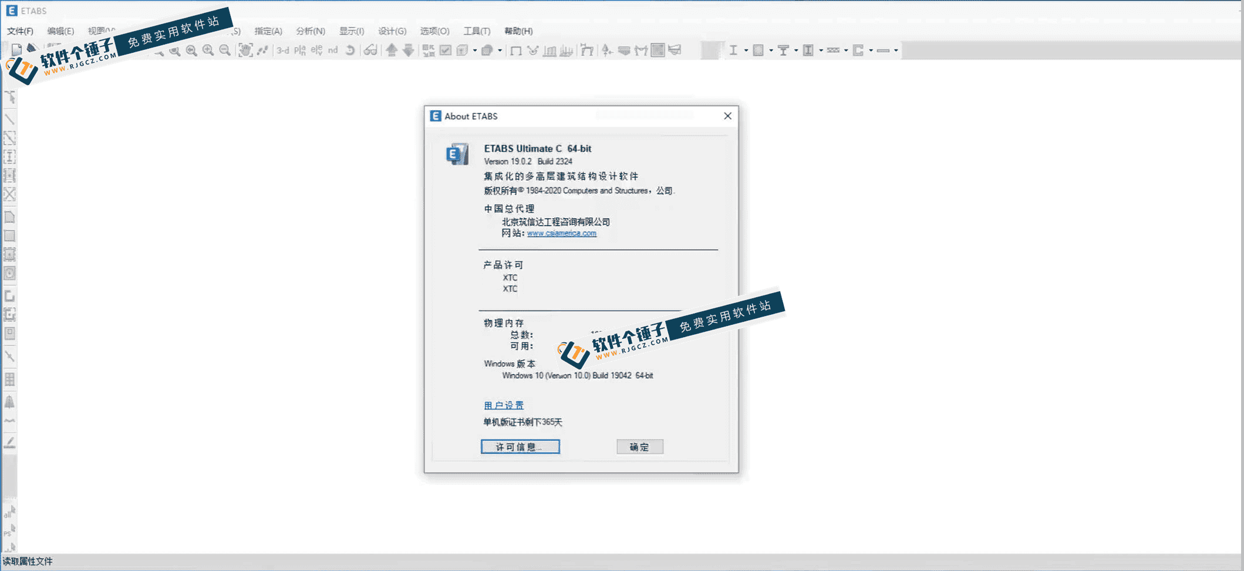The height and width of the screenshot is (571, 1244).
Task: Click the Zoom In One Step magnifier
Action: (208, 50)
